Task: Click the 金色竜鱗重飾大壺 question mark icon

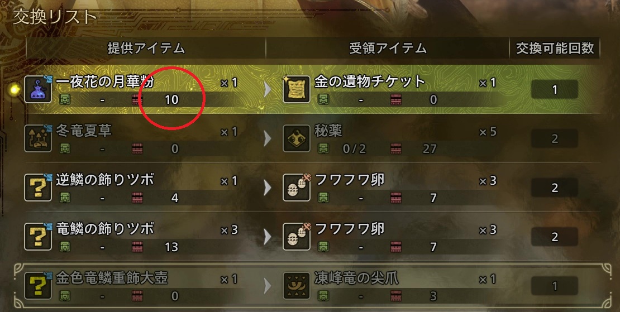Action: click(38, 286)
